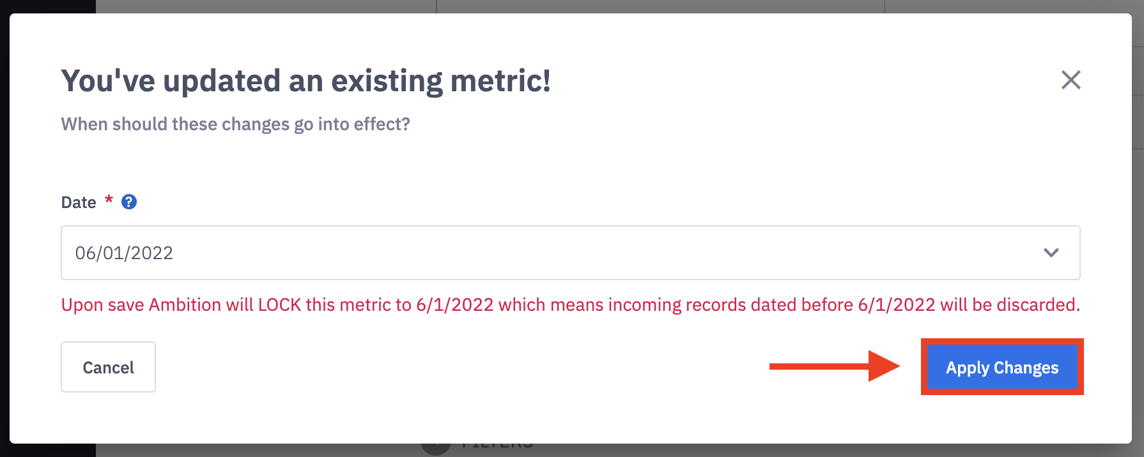This screenshot has height=457, width=1144.
Task: Click the red required asterisk
Action: pos(109,200)
